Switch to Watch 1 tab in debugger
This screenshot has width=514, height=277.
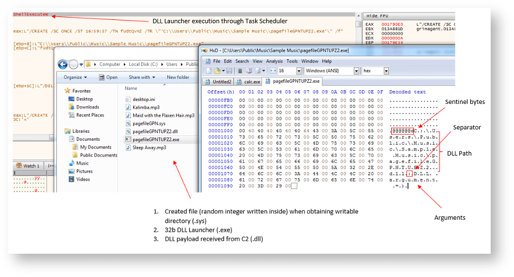28,166
